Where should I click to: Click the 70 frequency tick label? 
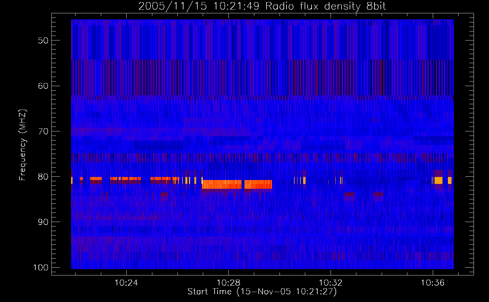[x=43, y=131]
